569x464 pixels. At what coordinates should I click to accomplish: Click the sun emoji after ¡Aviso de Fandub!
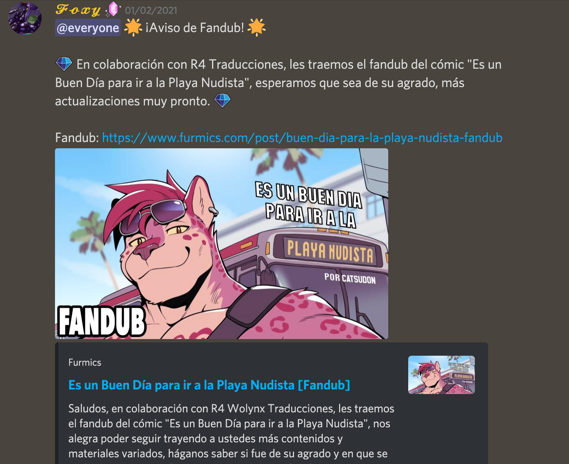coord(256,27)
